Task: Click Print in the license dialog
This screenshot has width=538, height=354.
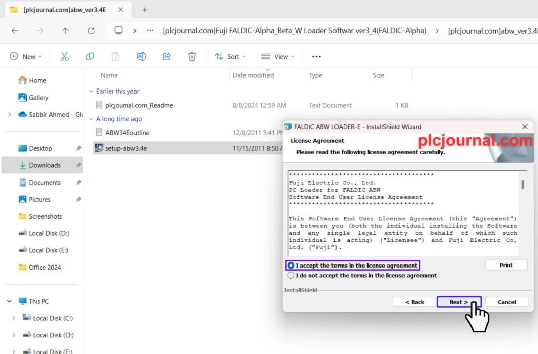Action: pos(506,265)
